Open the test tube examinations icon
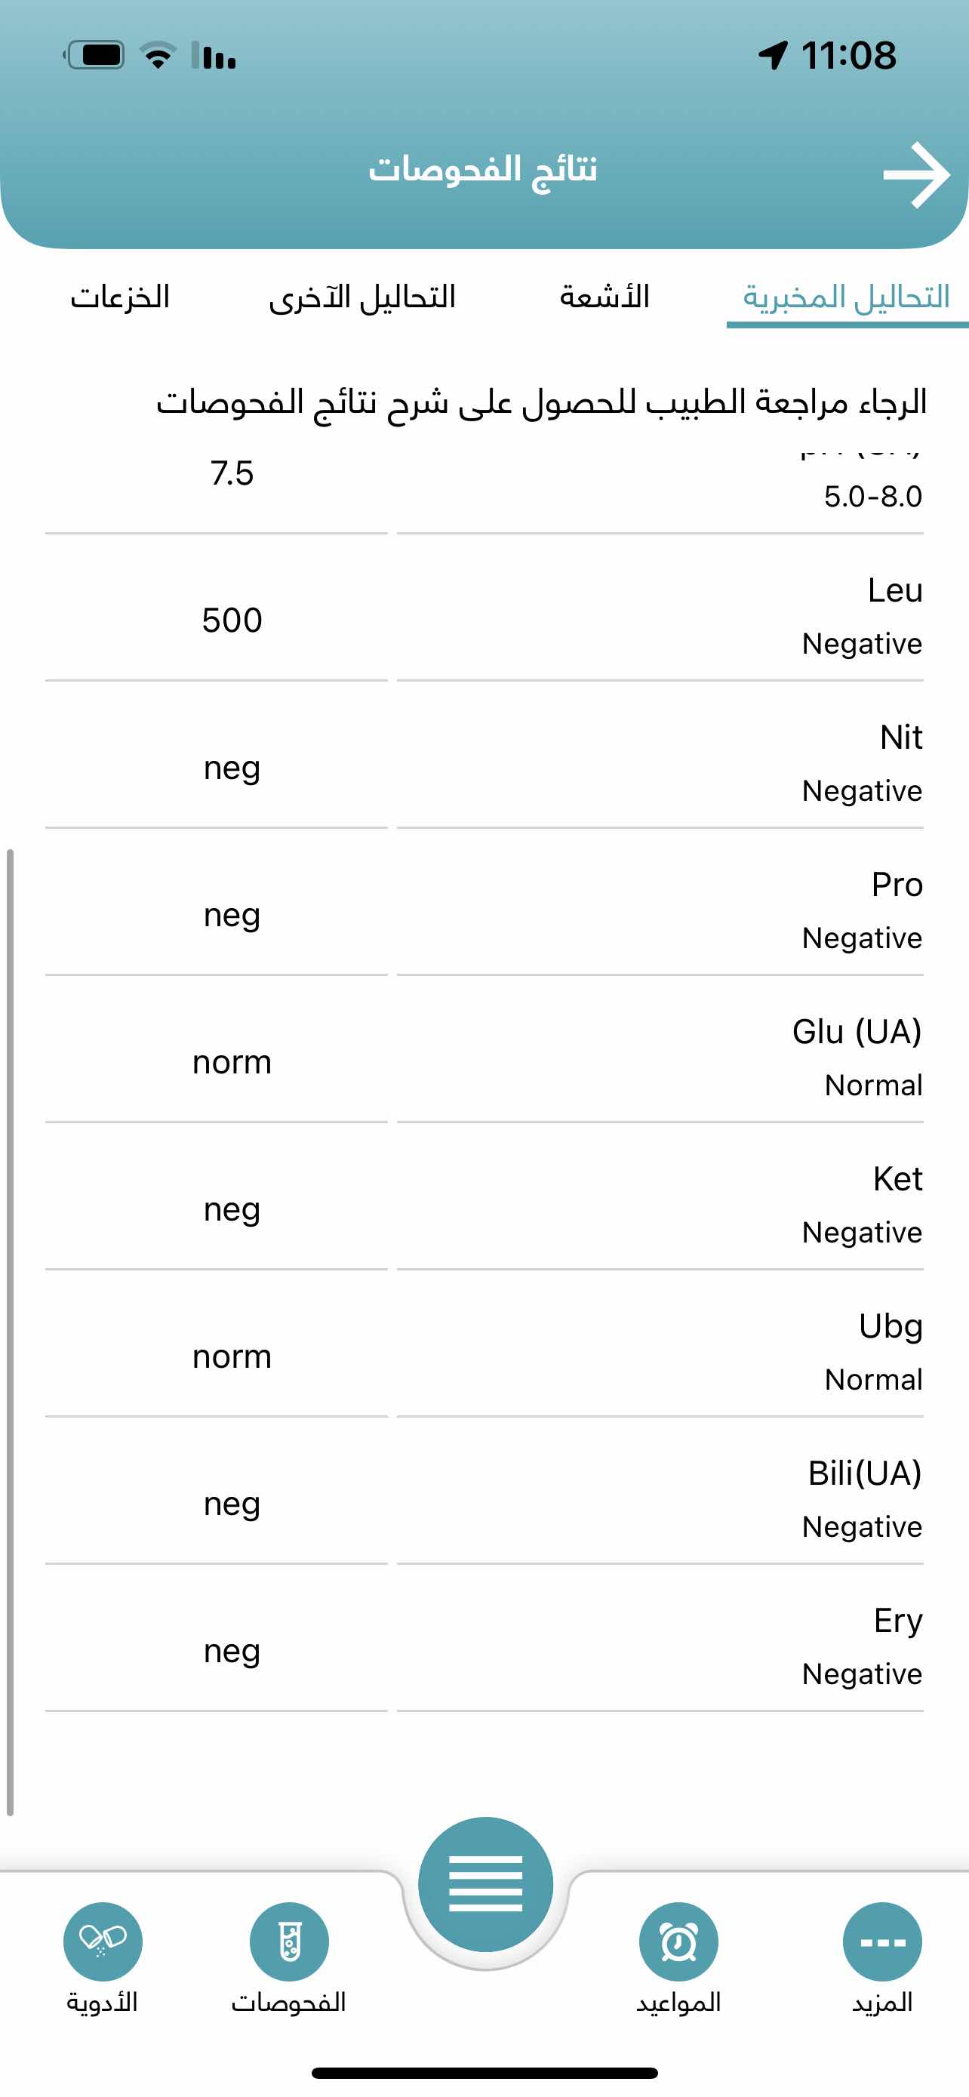This screenshot has width=969, height=2097. [x=289, y=1941]
